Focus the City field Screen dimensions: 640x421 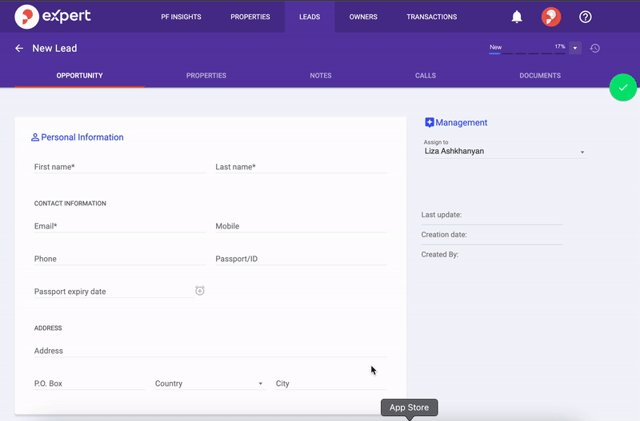coord(331,383)
